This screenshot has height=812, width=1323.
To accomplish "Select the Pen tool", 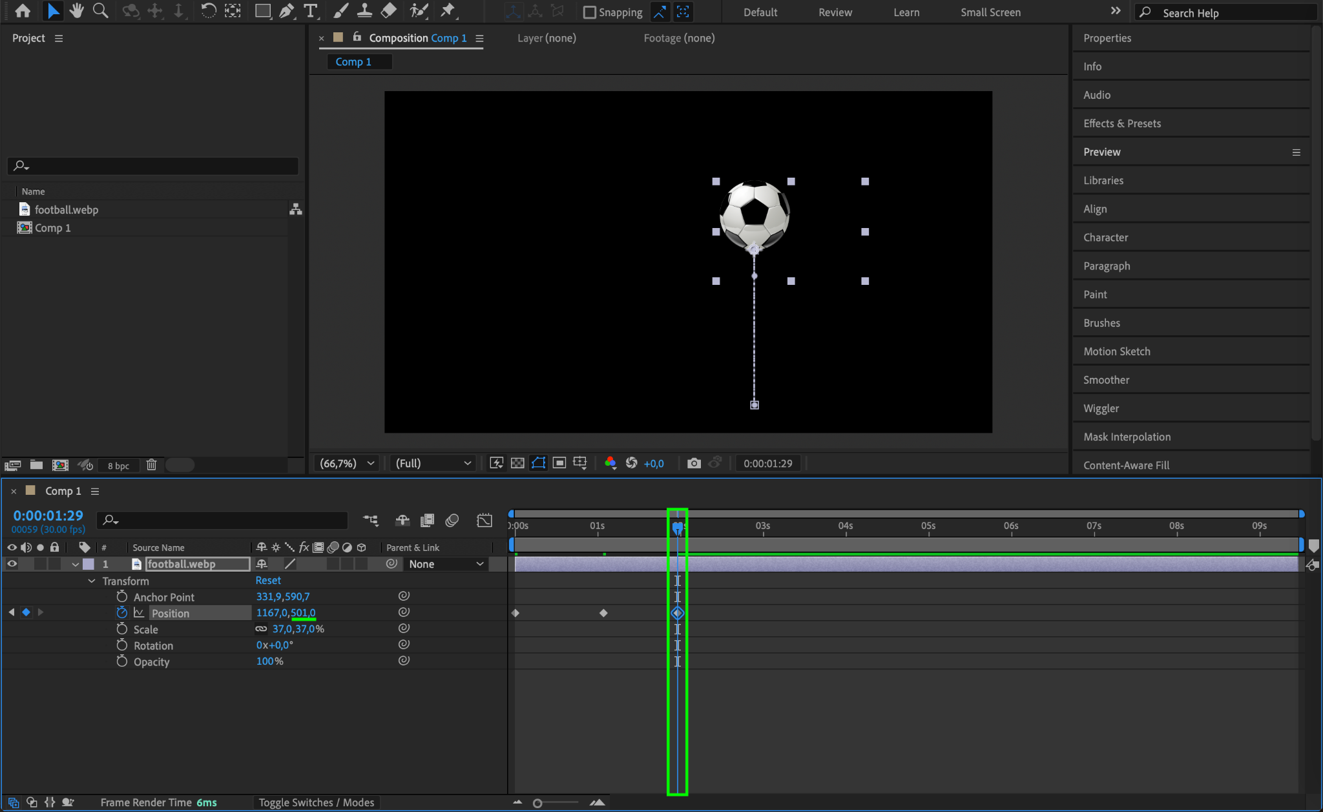I will (286, 11).
